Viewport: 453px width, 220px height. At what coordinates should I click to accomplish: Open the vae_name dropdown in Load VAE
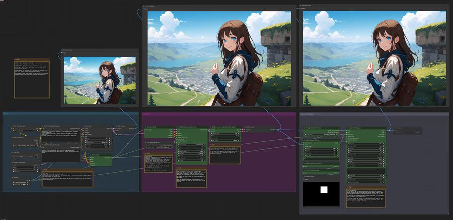(x=25, y=157)
